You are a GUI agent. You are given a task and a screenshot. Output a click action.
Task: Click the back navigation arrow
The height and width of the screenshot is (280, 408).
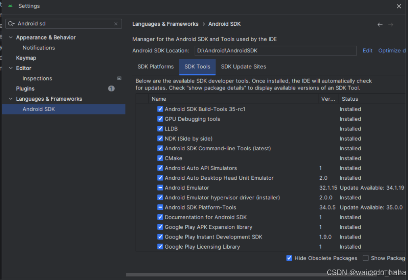point(380,24)
